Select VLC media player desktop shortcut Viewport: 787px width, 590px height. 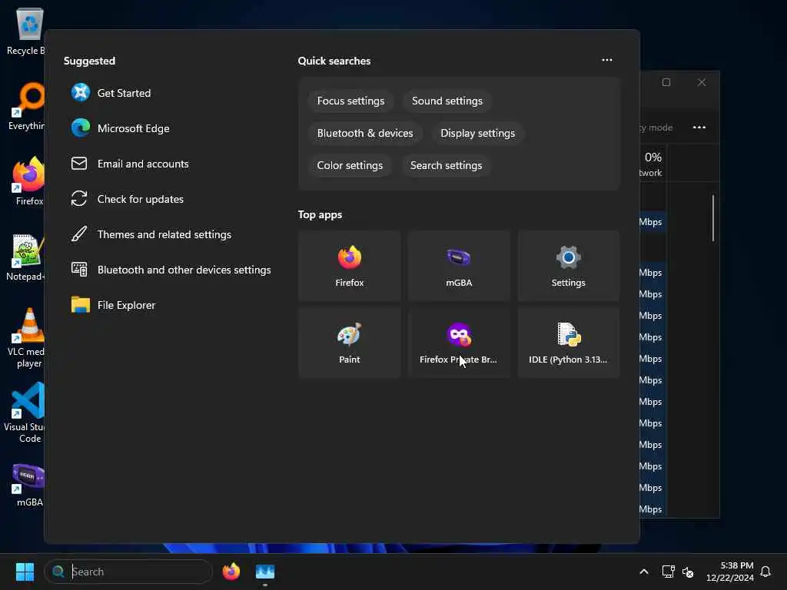pyautogui.click(x=26, y=338)
